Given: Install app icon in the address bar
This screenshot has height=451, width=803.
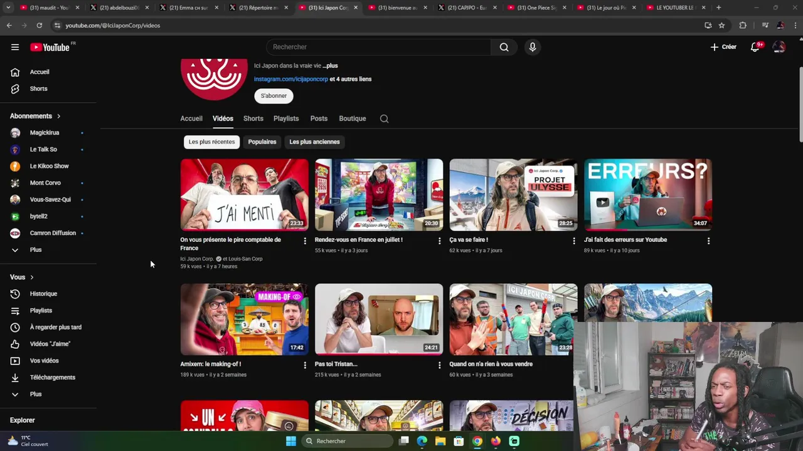Looking at the screenshot, I should tap(708, 25).
